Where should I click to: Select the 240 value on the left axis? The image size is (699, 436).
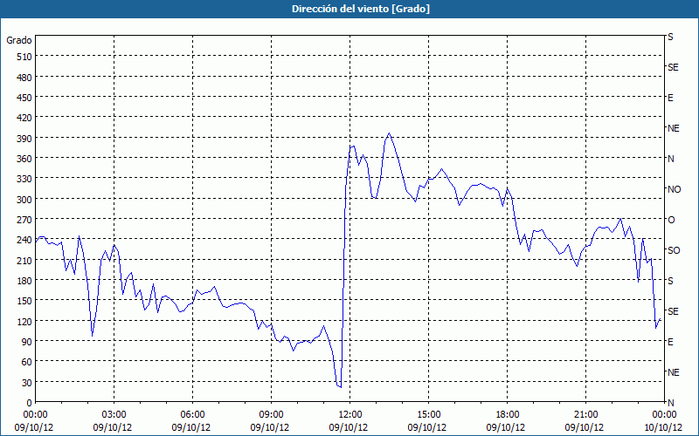click(24, 241)
